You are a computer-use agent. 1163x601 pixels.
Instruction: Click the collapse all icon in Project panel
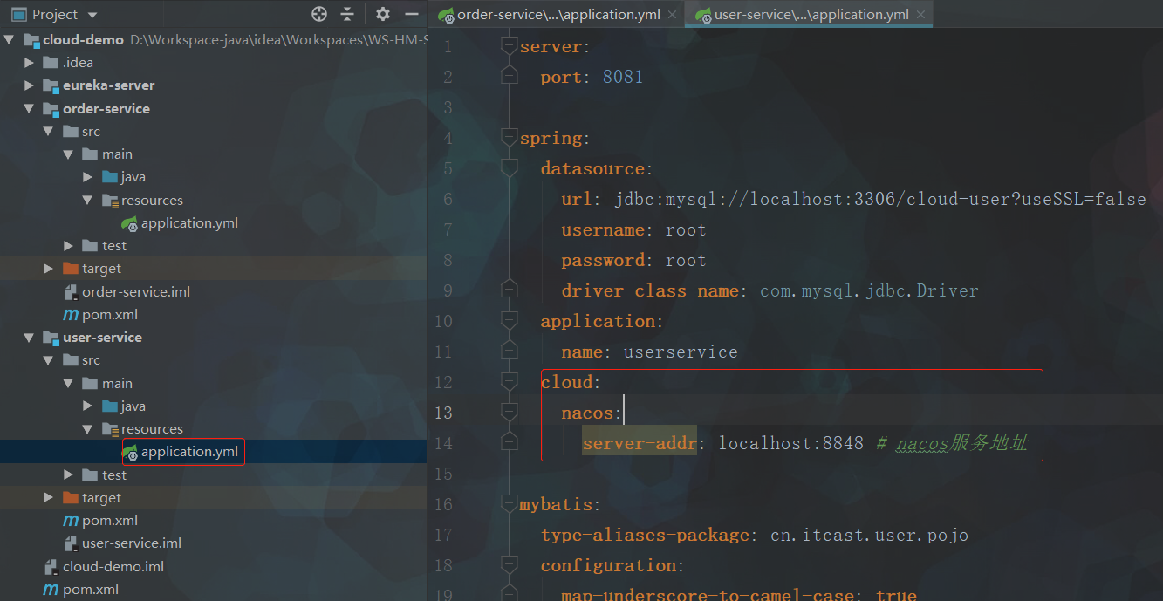pos(347,14)
